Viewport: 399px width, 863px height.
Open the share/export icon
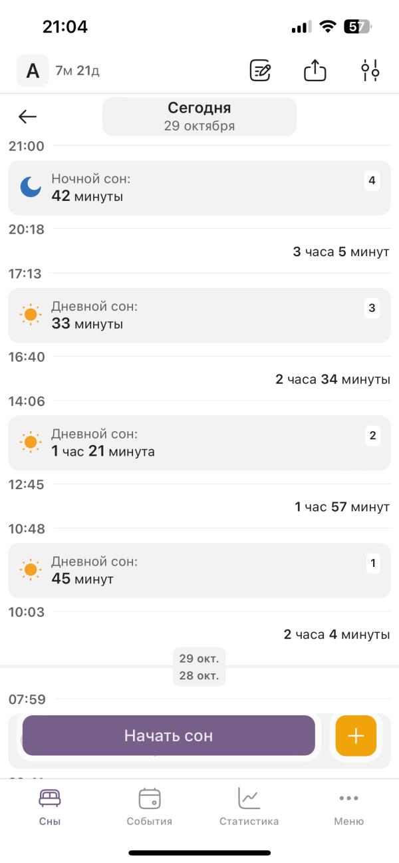pos(315,70)
